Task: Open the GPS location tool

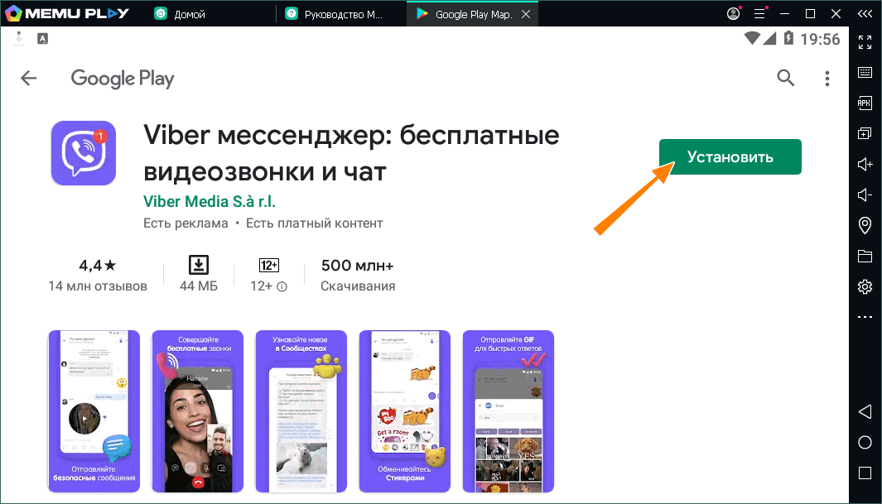Action: pos(865,225)
